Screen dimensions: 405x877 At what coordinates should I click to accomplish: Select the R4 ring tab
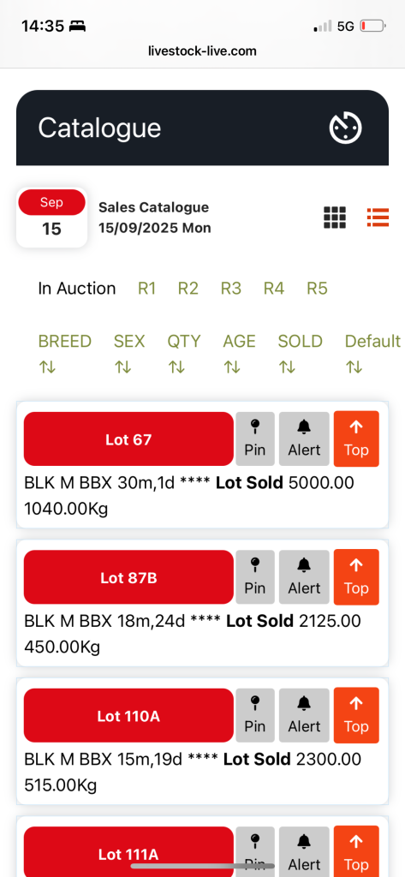click(x=274, y=289)
